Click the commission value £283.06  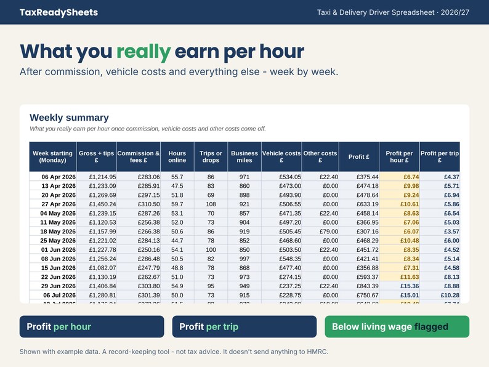[x=139, y=177]
